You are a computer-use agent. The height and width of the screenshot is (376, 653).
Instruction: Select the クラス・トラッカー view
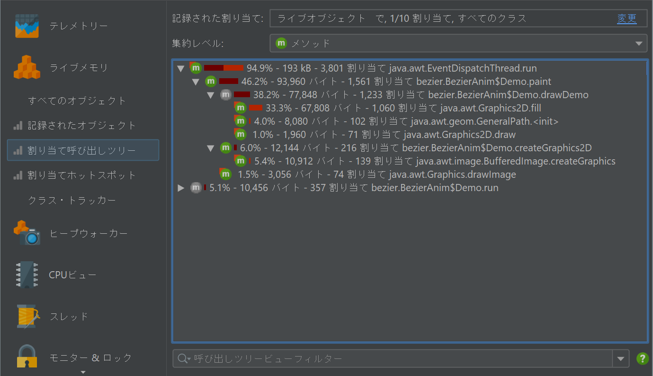click(x=72, y=201)
